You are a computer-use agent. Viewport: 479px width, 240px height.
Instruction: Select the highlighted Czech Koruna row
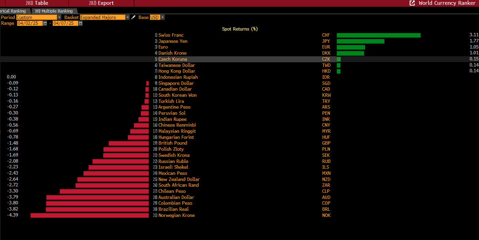(239, 59)
